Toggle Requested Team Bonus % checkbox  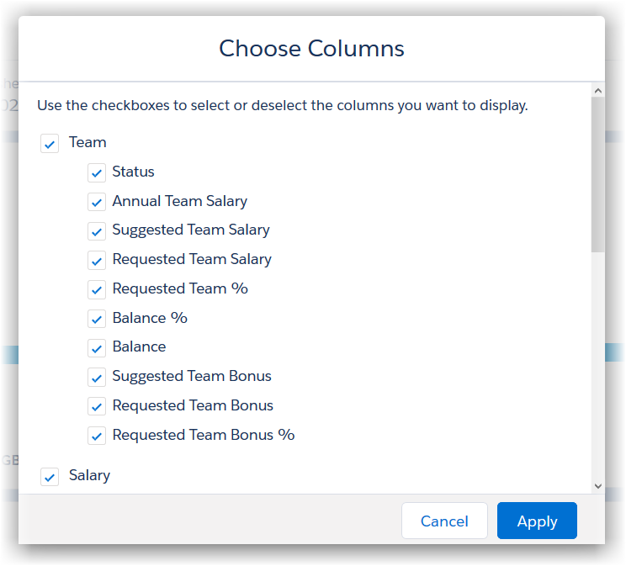click(97, 436)
